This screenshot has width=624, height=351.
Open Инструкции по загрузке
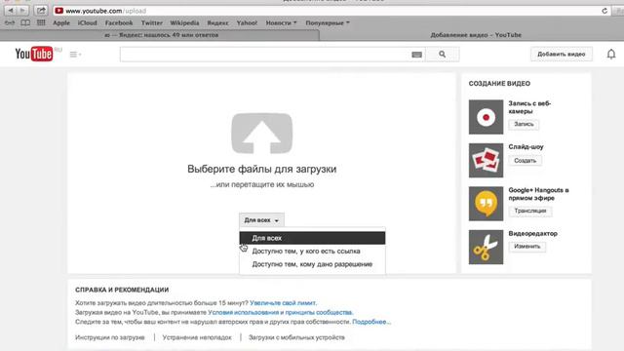(x=110, y=337)
